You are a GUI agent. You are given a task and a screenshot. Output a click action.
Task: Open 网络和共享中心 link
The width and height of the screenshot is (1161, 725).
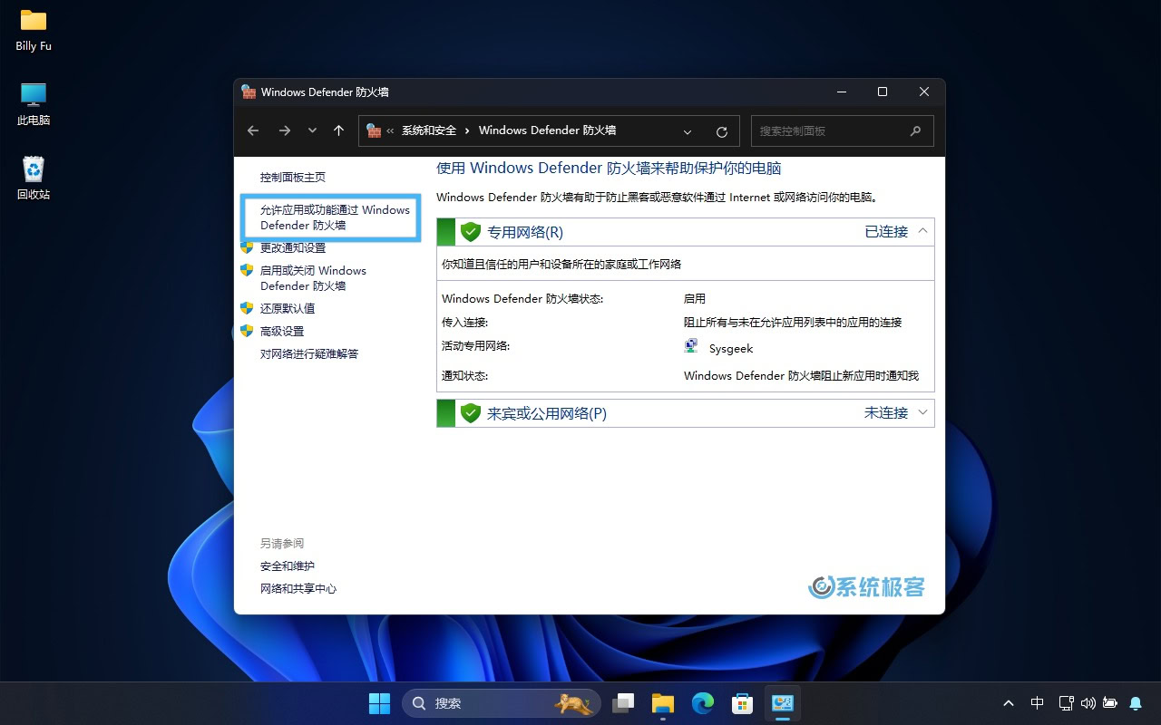pos(298,588)
